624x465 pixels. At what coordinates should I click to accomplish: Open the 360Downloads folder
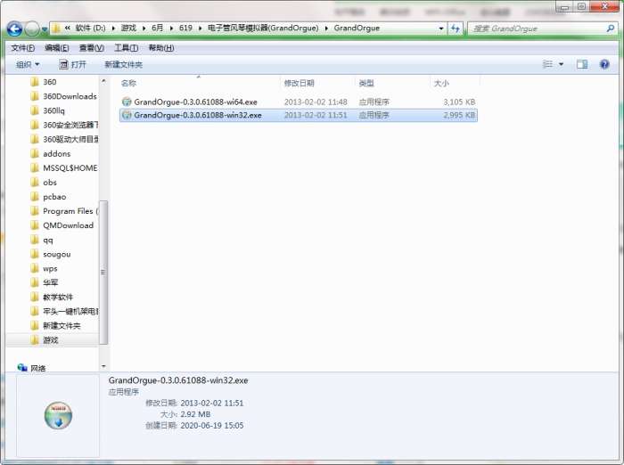70,96
